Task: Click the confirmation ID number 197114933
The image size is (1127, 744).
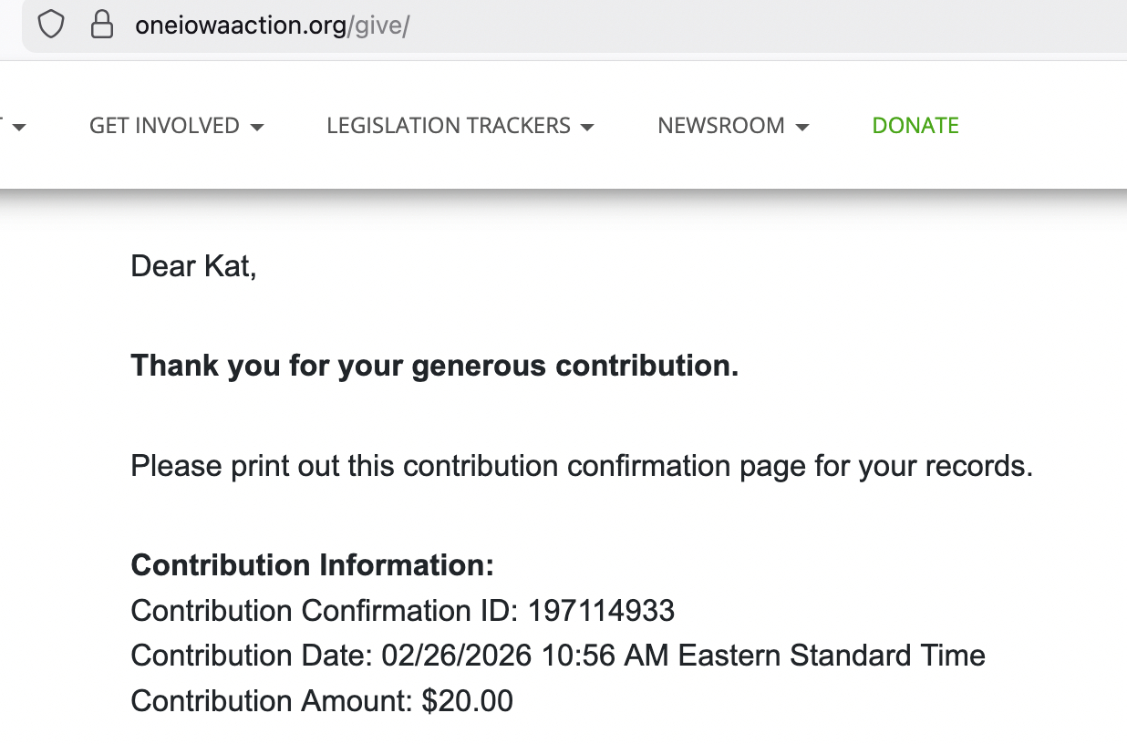Action: (601, 610)
